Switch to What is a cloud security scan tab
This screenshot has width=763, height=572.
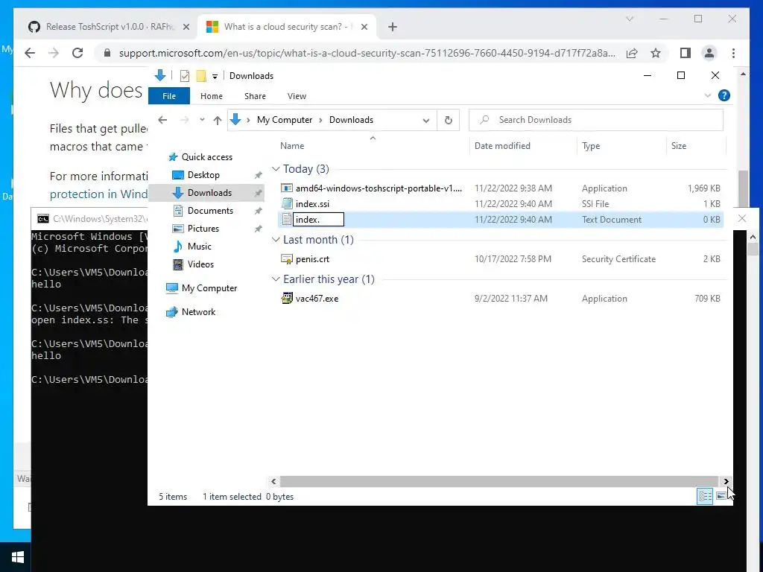pos(286,27)
